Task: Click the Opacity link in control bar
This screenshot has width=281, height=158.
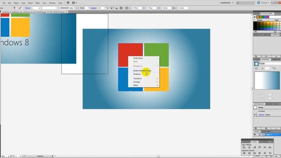Action: (x=94, y=8)
